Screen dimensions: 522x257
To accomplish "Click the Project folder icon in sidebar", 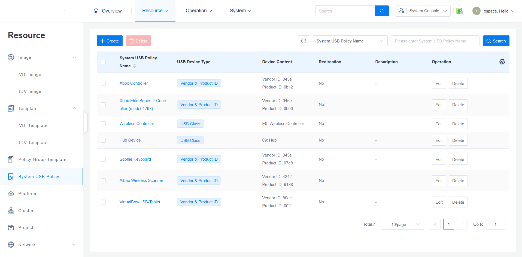I will point(11,228).
